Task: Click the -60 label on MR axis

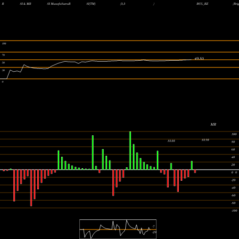Action: click(233, 196)
